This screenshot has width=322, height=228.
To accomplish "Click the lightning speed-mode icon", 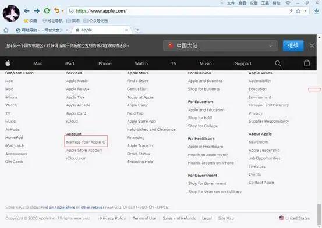I will tap(291, 11).
